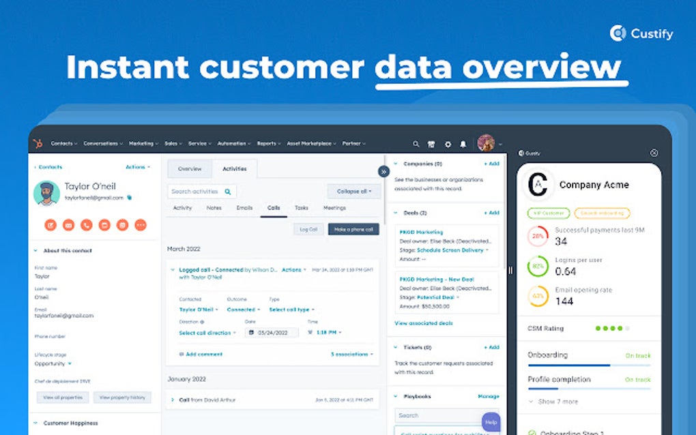Open the Select call type dropdown
The height and width of the screenshot is (435, 696).
[x=291, y=310]
